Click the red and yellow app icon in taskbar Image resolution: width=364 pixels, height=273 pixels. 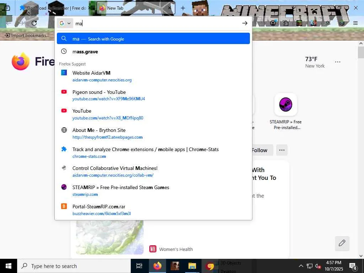coord(210,266)
